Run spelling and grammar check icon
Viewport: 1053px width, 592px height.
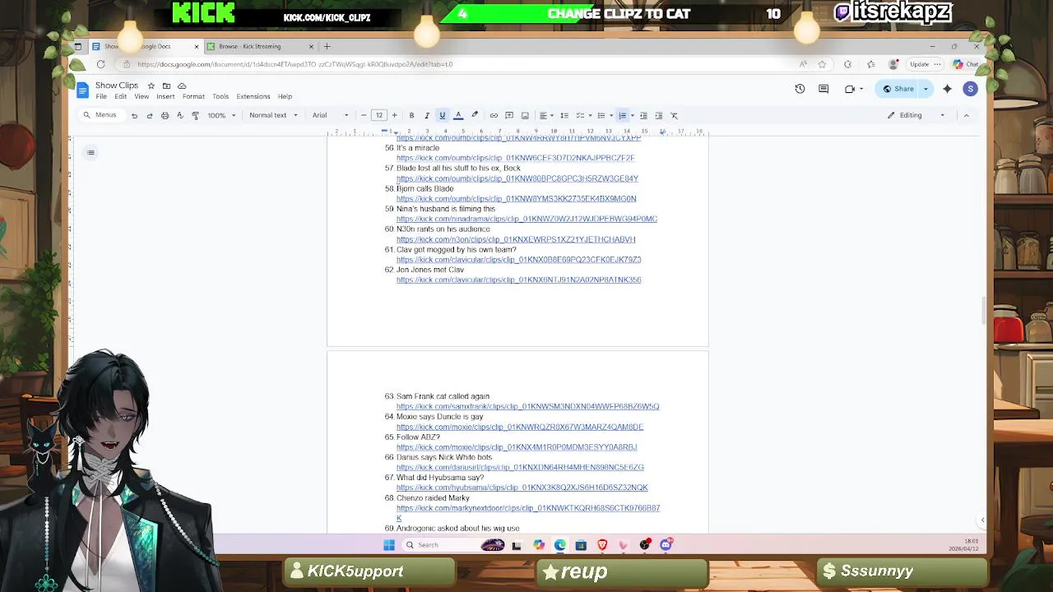pyautogui.click(x=179, y=115)
